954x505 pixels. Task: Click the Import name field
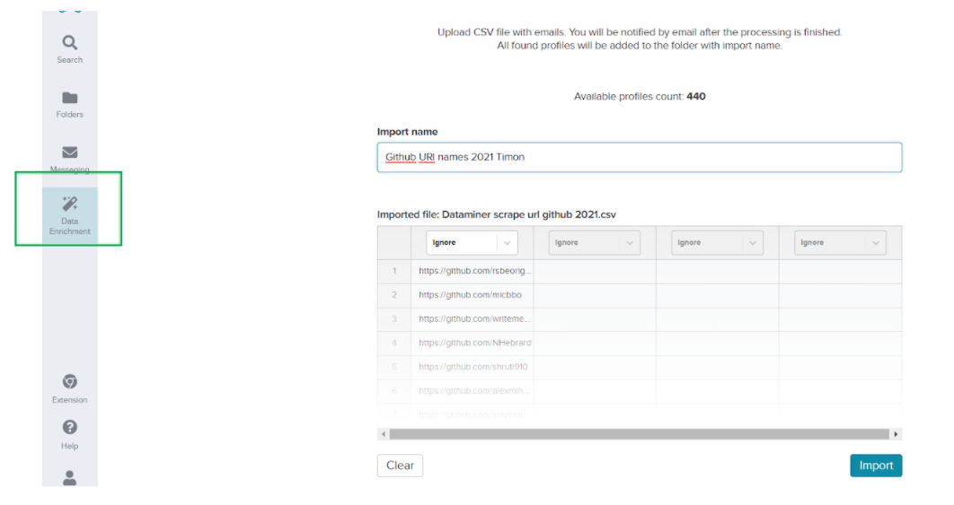coord(640,157)
